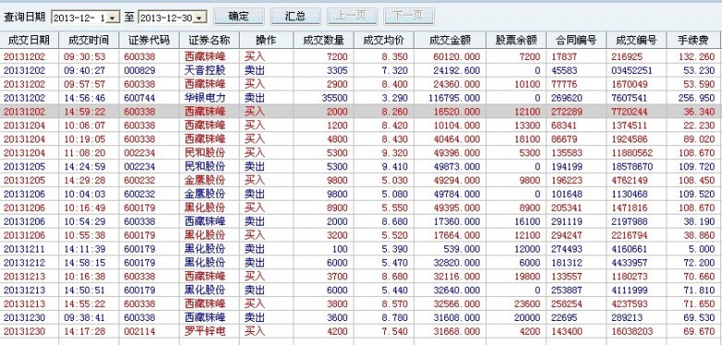722x345 pixels.
Task: Select the 民和股份 buy row on 20131204
Action: 359,153
